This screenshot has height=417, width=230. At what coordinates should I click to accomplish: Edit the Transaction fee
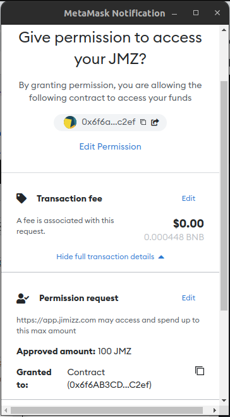pos(189,198)
